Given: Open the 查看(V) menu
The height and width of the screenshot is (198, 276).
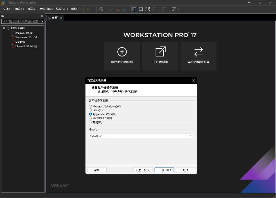Looking at the screenshot, I should pos(32,9).
